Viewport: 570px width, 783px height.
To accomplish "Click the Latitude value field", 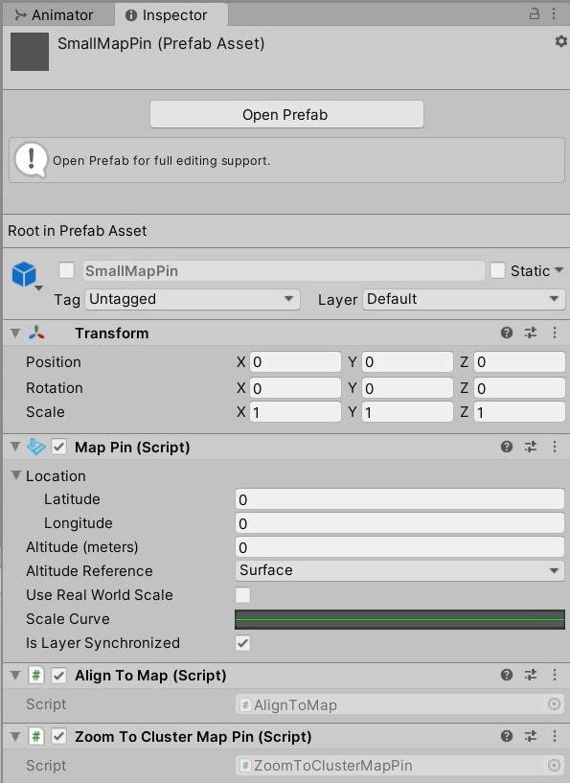I will pos(399,499).
